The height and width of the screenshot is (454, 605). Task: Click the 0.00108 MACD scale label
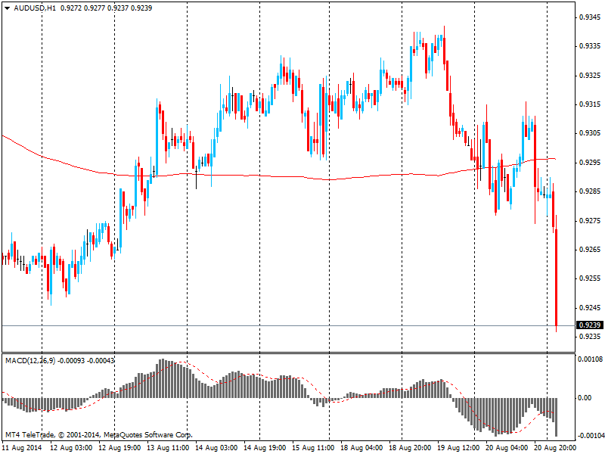click(x=589, y=359)
